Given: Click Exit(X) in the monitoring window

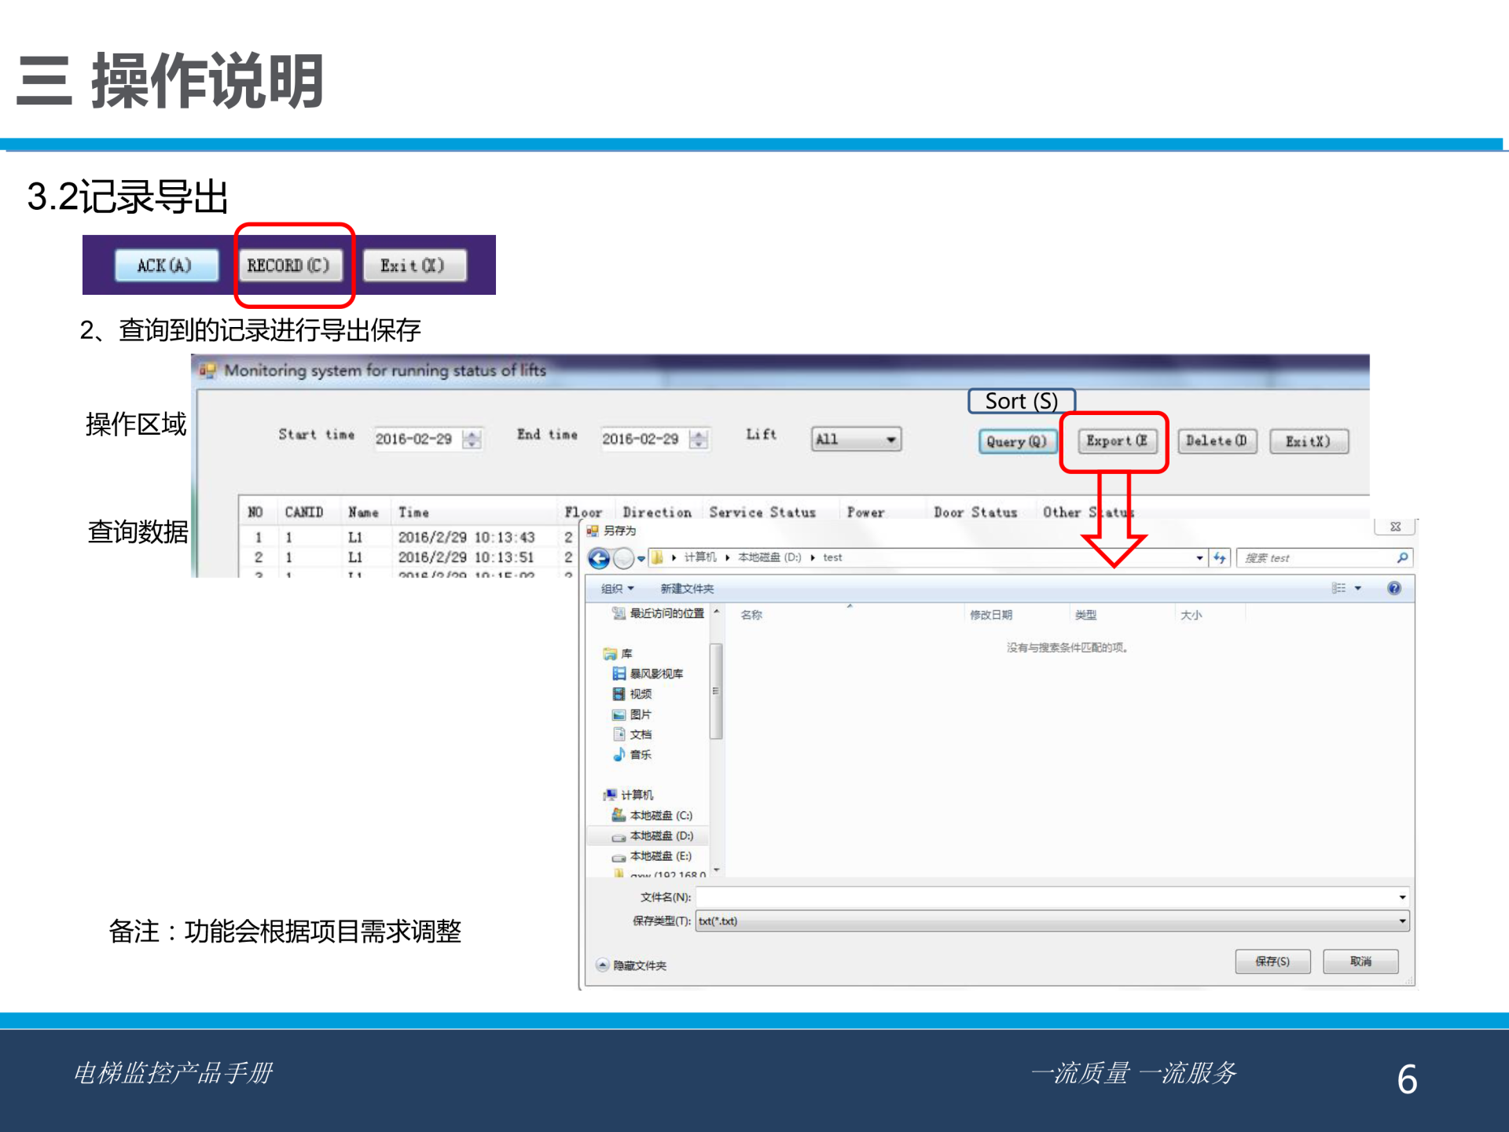Looking at the screenshot, I should pyautogui.click(x=1309, y=441).
